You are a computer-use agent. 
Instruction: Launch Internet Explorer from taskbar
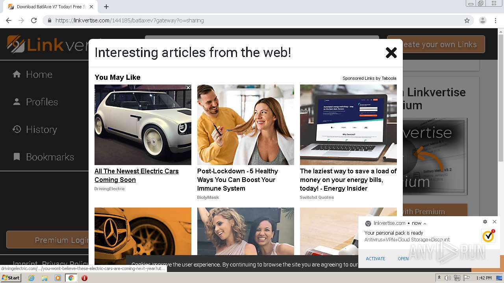(31, 278)
